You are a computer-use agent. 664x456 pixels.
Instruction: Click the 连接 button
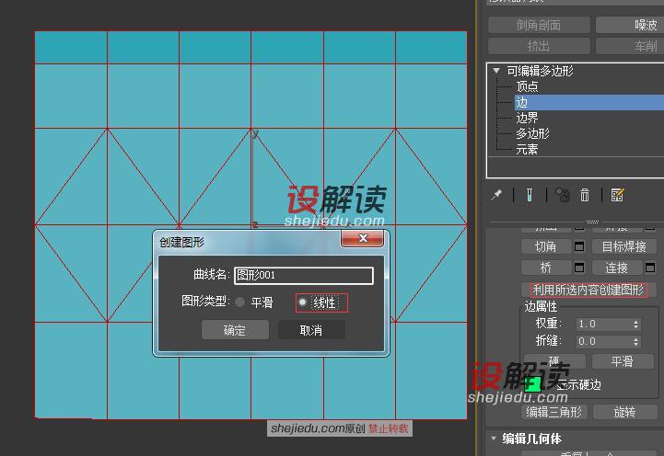[x=617, y=268]
